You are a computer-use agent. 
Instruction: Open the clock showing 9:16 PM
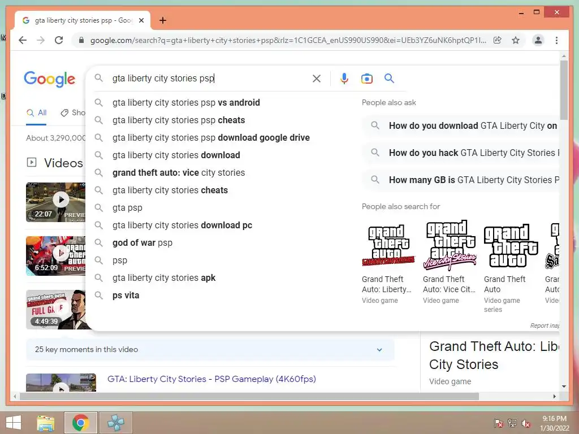(x=554, y=423)
